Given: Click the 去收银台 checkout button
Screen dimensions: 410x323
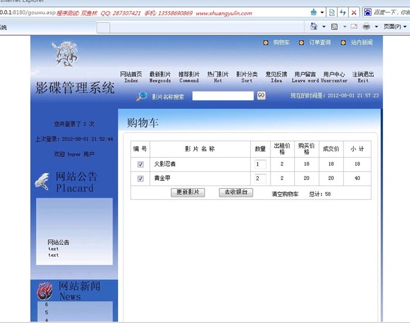Looking at the screenshot, I should (x=236, y=192).
